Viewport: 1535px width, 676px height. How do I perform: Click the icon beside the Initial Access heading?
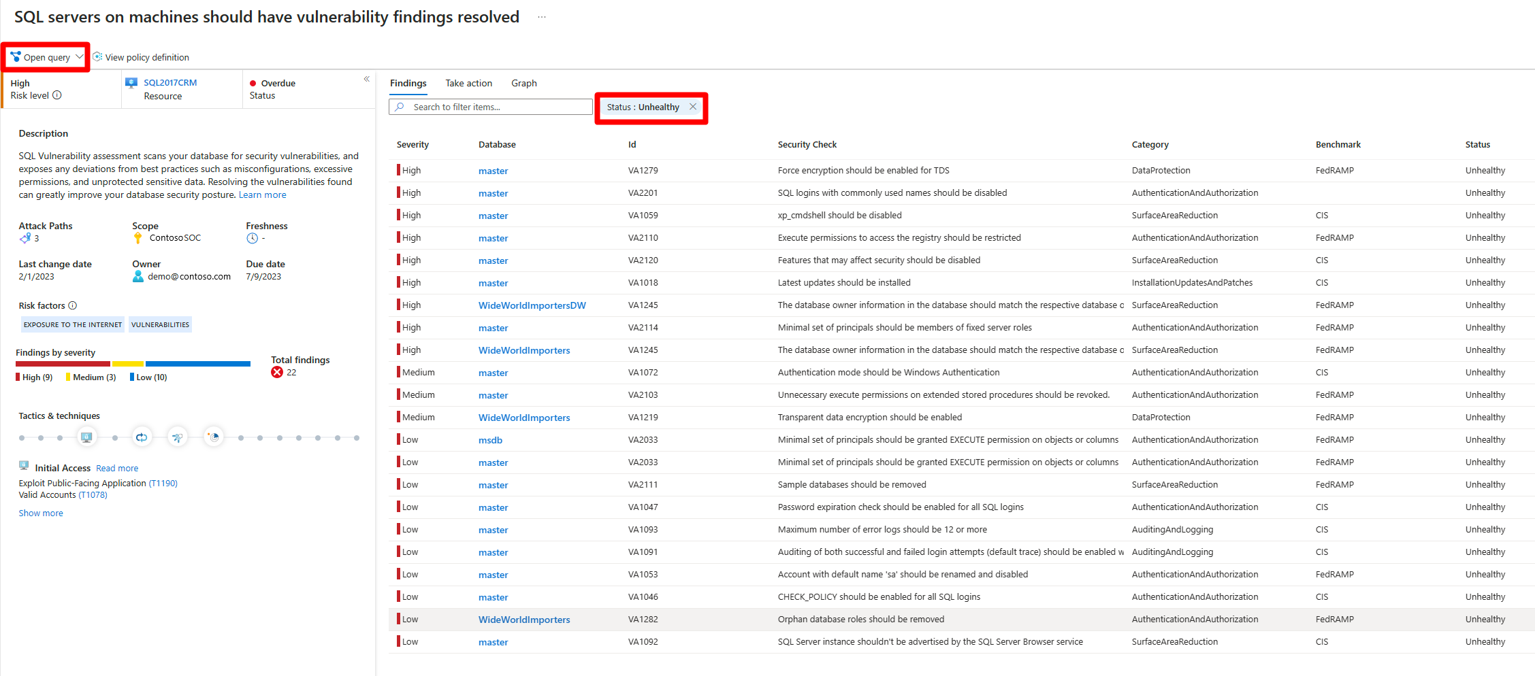[x=24, y=466]
